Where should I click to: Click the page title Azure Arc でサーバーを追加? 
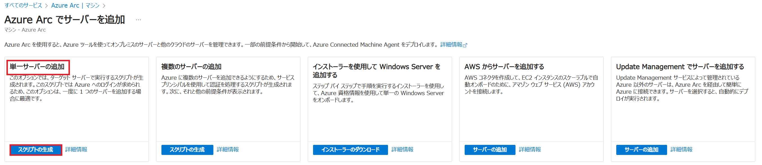coord(65,20)
